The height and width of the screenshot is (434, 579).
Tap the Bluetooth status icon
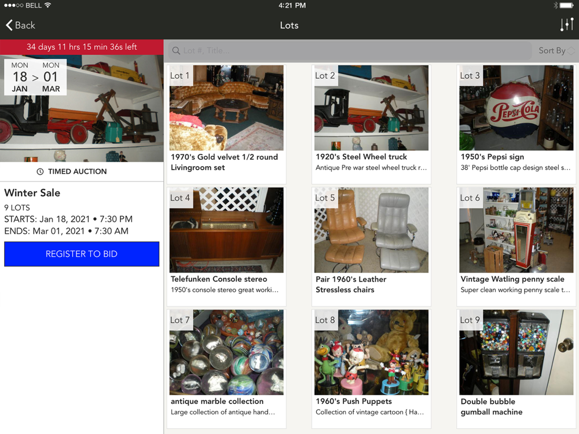pos(555,5)
